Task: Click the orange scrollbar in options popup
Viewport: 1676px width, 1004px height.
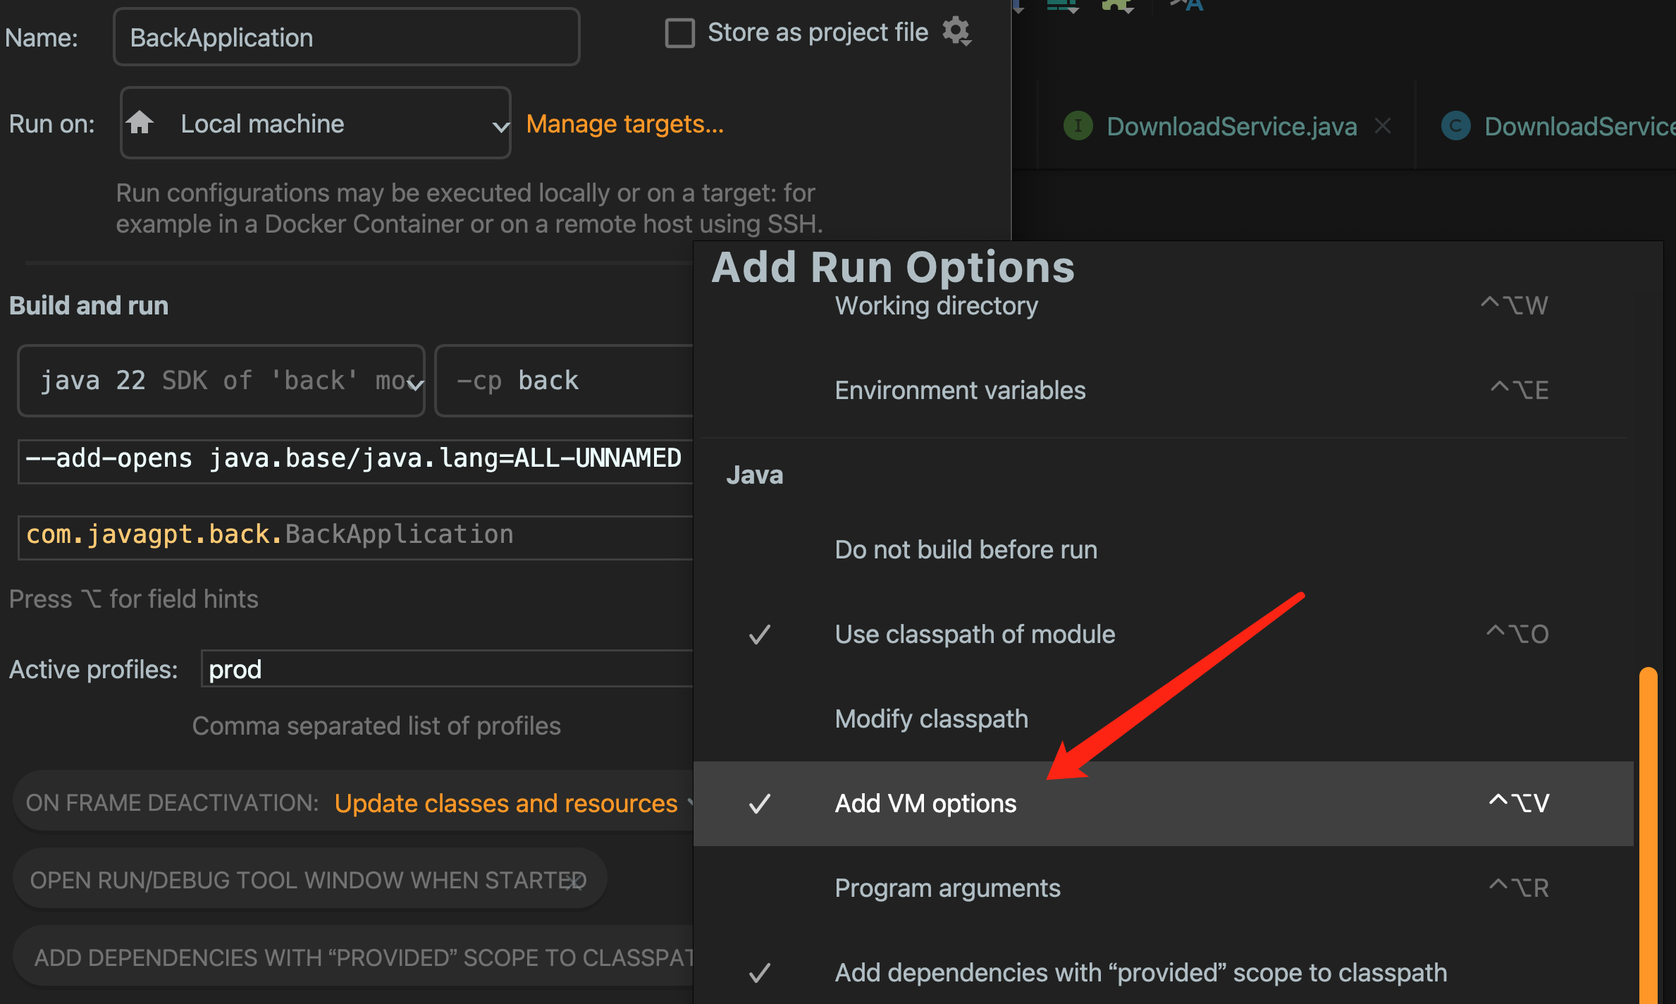Action: click(x=1648, y=832)
